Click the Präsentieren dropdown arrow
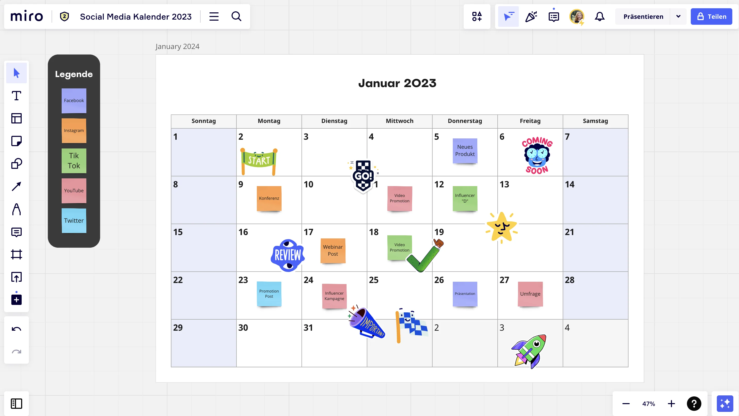The image size is (739, 416). (x=679, y=16)
